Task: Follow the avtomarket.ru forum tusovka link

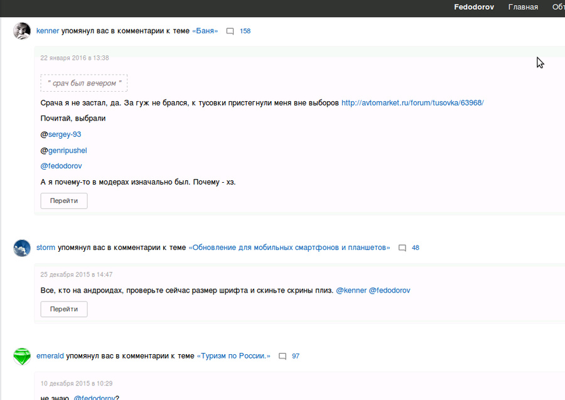Action: (412, 103)
